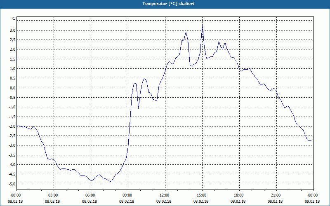Click the -2,0 y-axis value
This screenshot has width=330, height=206.
point(12,126)
